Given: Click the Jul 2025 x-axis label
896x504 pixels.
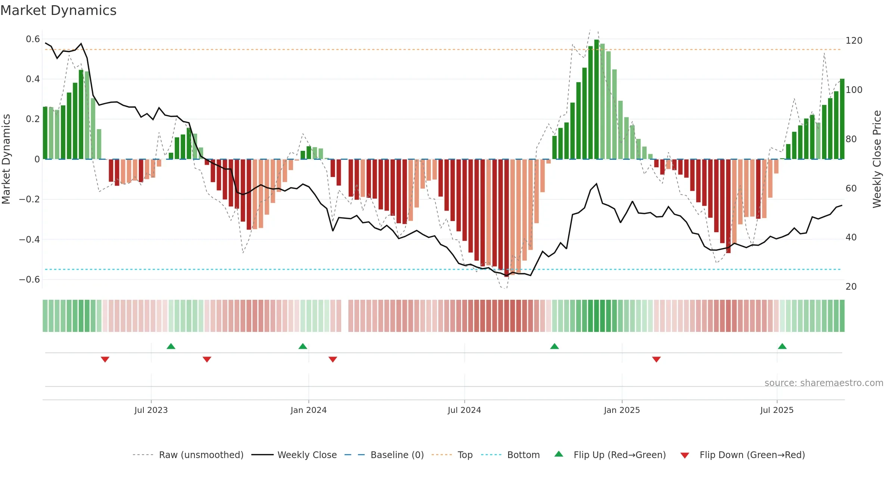Looking at the screenshot, I should pos(777,410).
